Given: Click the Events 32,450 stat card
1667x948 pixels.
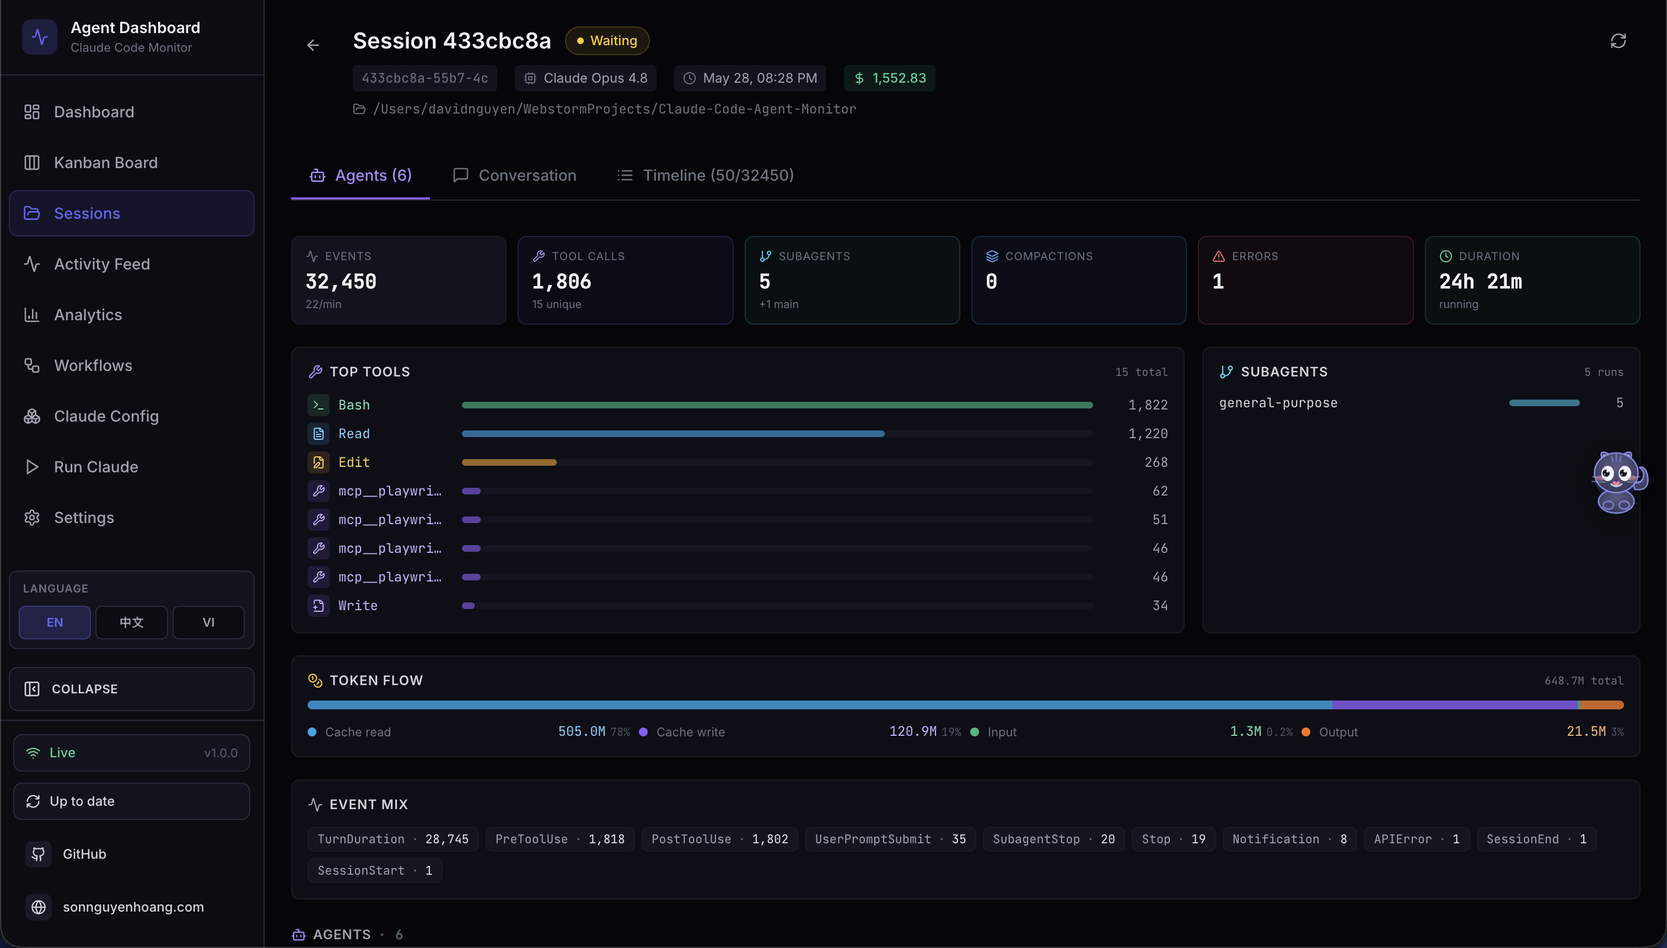Looking at the screenshot, I should click(399, 281).
